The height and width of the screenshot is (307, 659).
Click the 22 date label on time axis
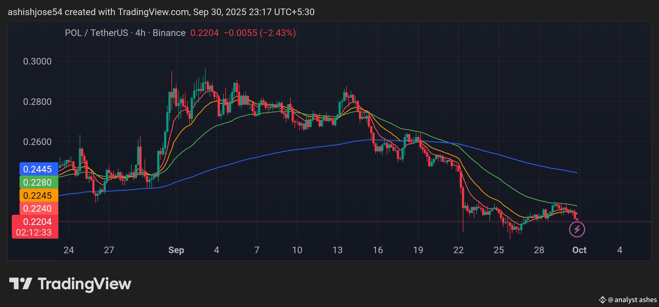458,250
